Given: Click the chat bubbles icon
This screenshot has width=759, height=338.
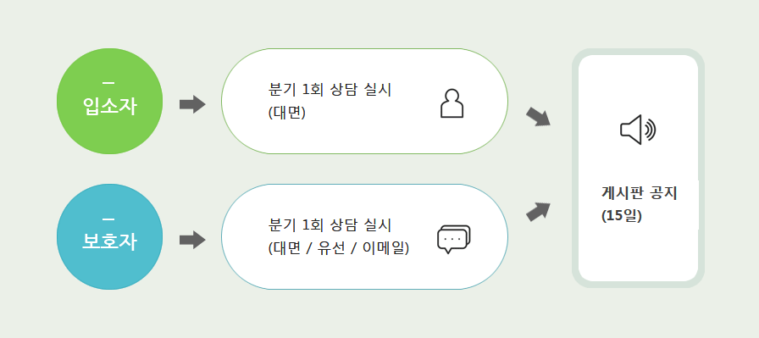Looking at the screenshot, I should (x=453, y=239).
